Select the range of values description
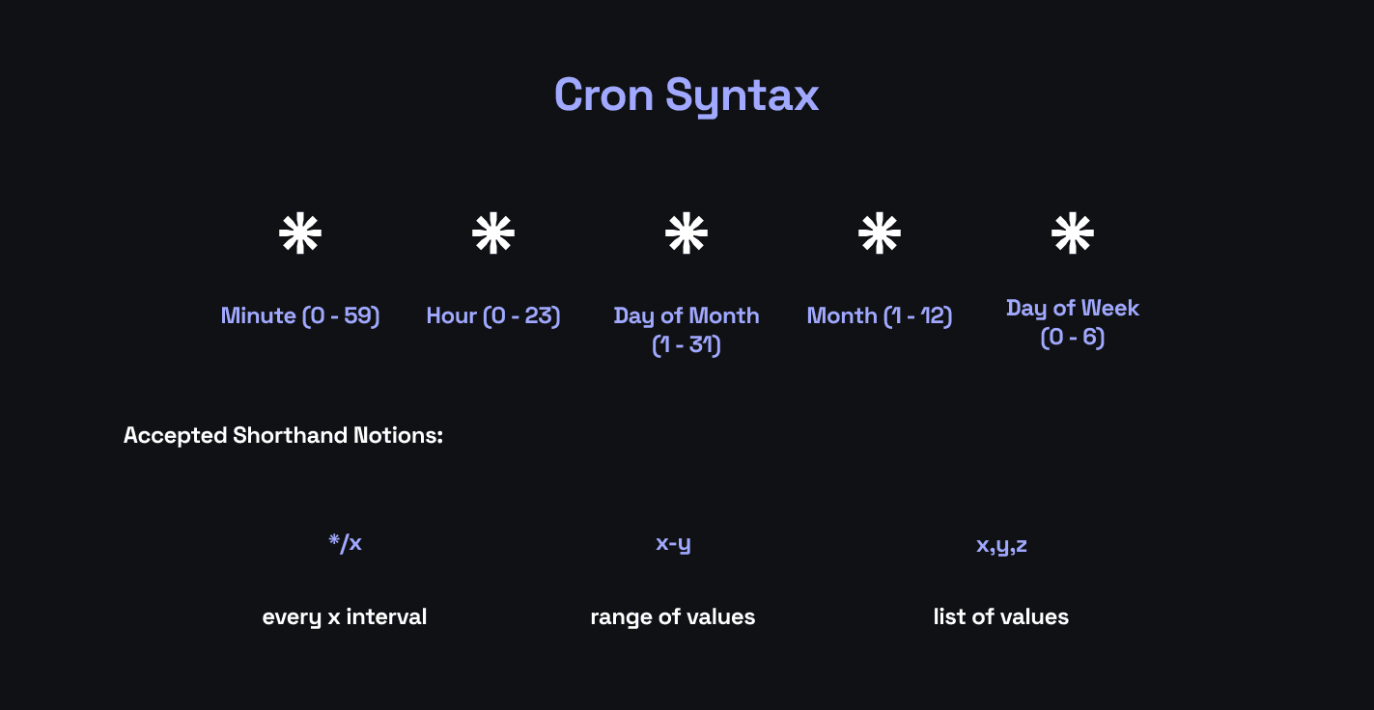This screenshot has height=710, width=1374. (x=673, y=616)
